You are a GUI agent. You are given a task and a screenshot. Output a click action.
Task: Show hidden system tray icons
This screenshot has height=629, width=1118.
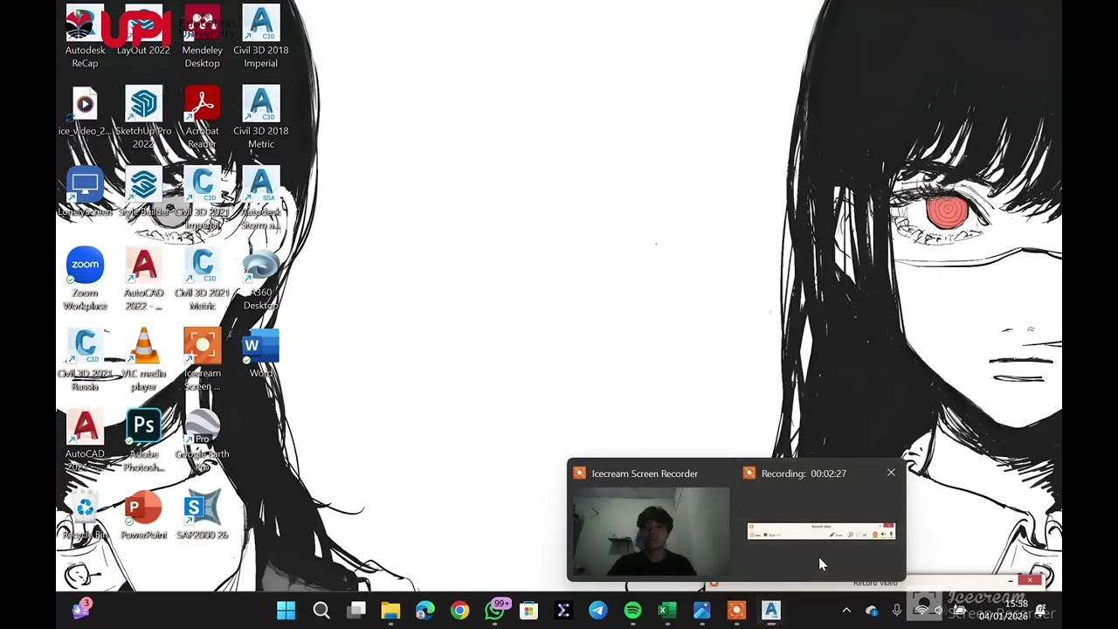tap(845, 611)
